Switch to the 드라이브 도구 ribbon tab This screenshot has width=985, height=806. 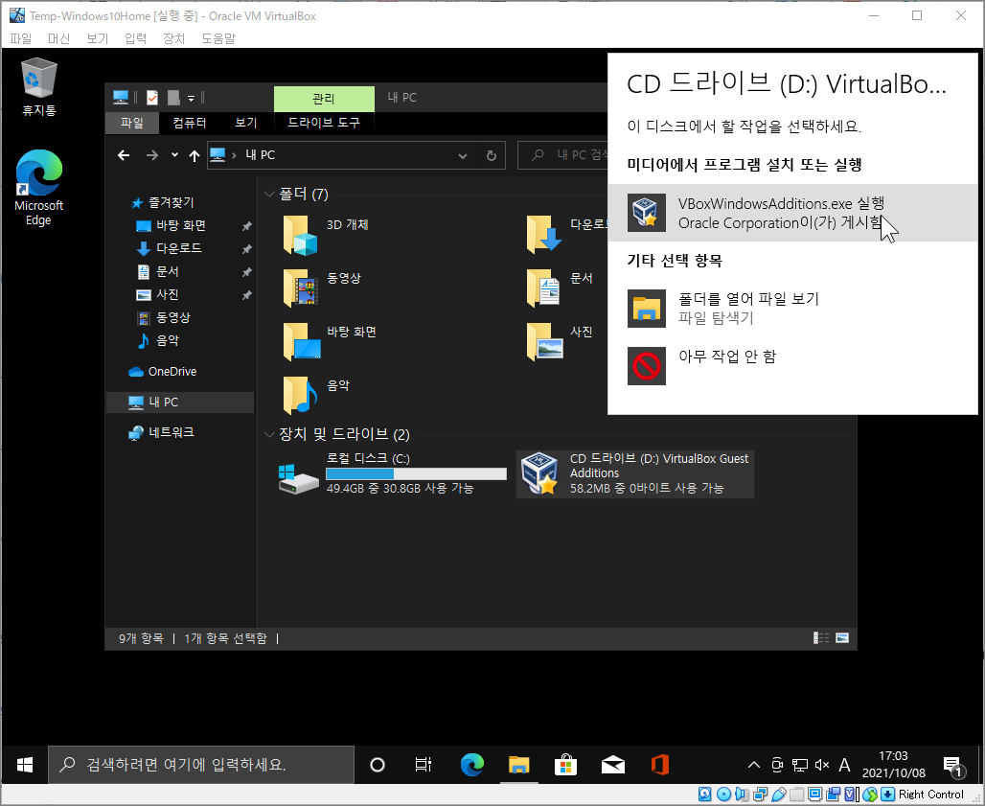pos(324,123)
